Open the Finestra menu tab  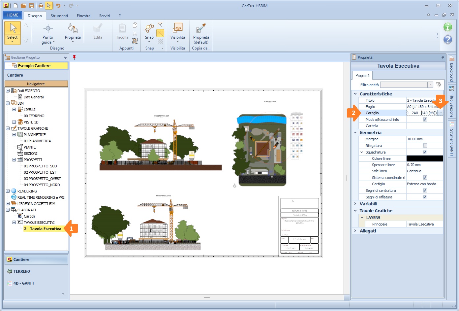pyautogui.click(x=83, y=16)
